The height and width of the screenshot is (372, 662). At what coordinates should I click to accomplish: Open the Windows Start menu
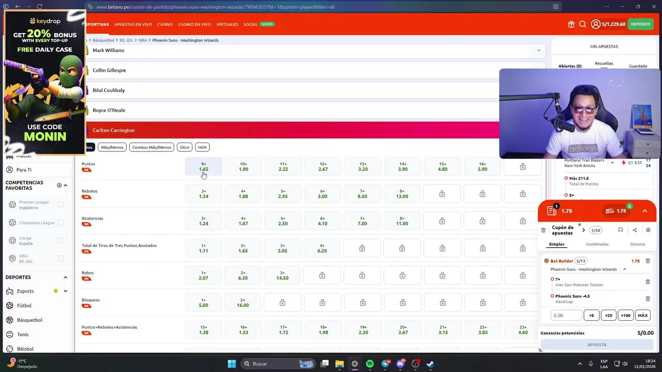[232, 364]
